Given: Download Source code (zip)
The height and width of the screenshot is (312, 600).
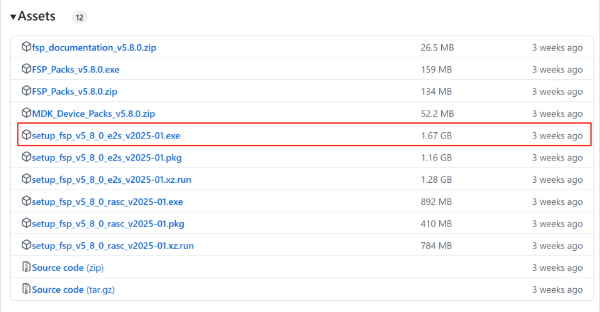Looking at the screenshot, I should click(68, 268).
